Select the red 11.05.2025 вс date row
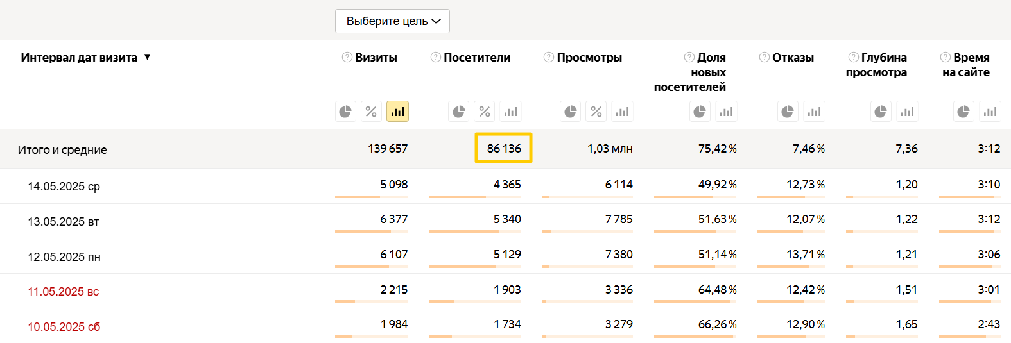Screen dimensions: 1011x343 tap(64, 292)
